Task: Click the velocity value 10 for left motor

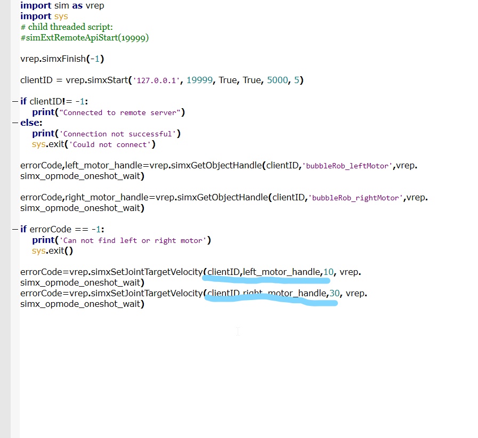Action: tap(328, 272)
